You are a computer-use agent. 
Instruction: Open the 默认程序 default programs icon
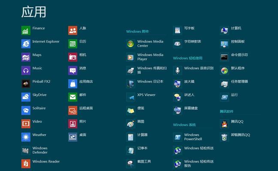coord(224,70)
